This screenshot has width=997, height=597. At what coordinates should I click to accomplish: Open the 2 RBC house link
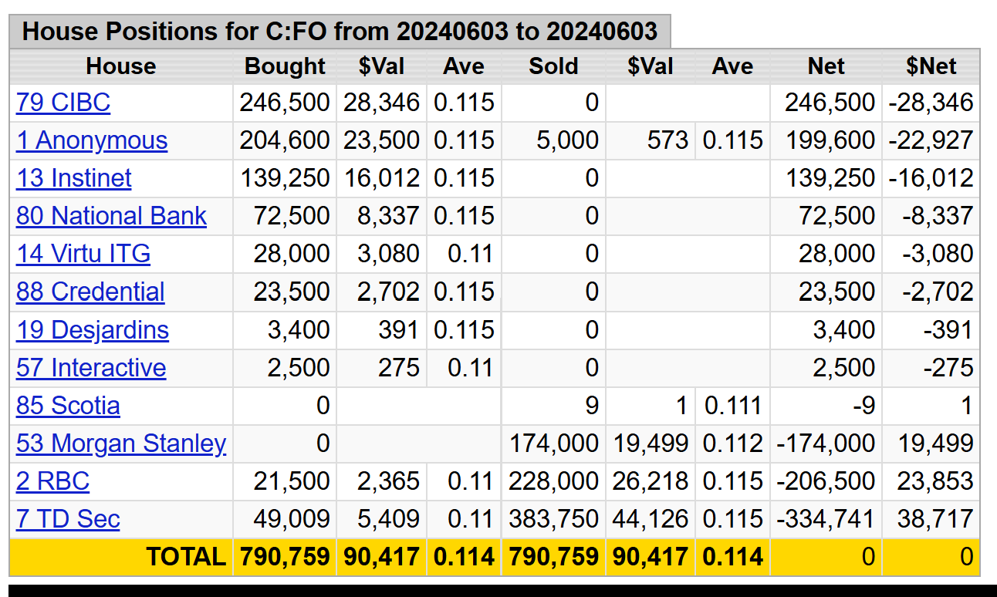pyautogui.click(x=53, y=481)
